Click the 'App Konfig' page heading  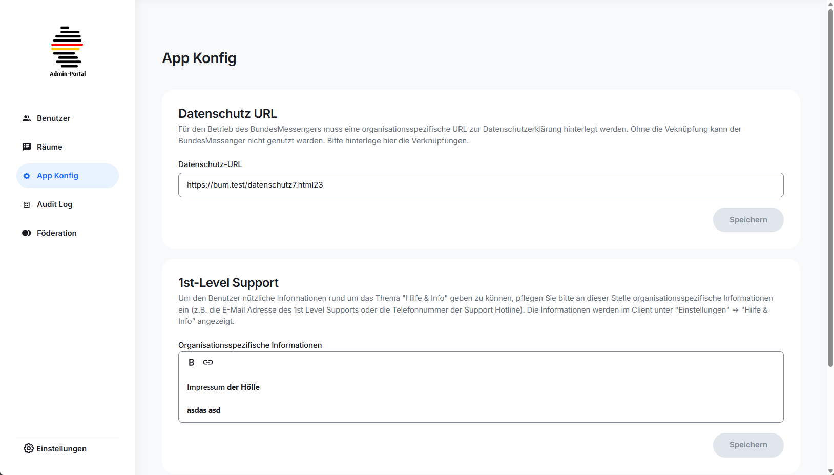(x=199, y=58)
